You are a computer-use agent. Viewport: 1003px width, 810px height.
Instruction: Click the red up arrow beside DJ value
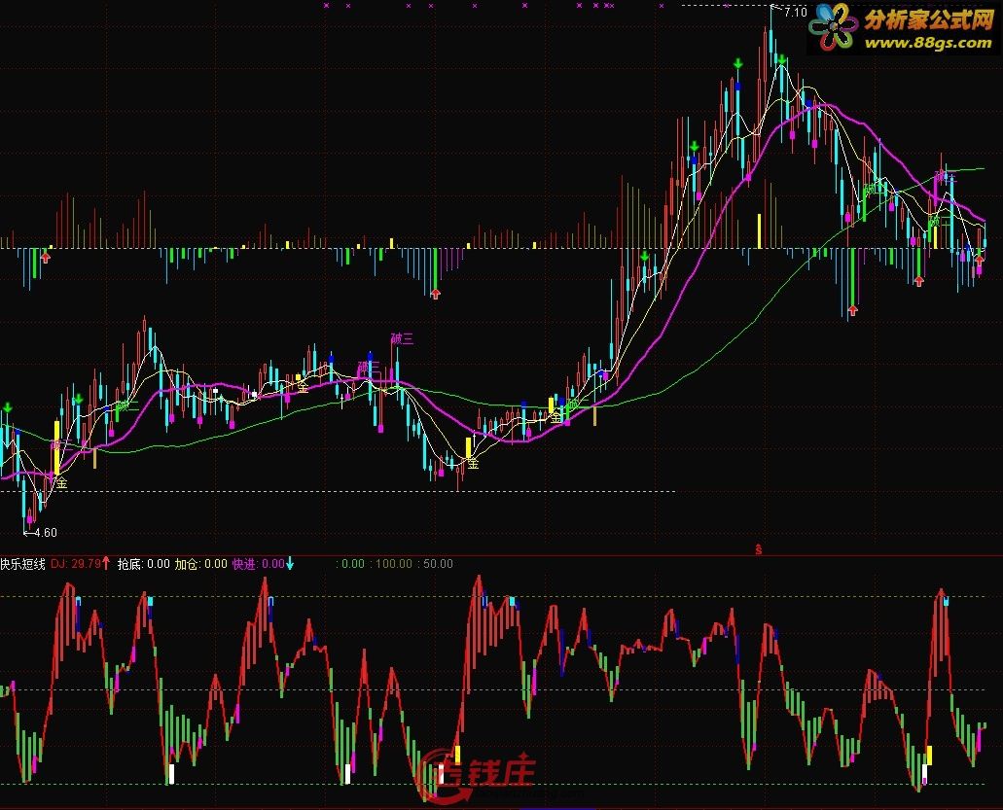pos(106,563)
